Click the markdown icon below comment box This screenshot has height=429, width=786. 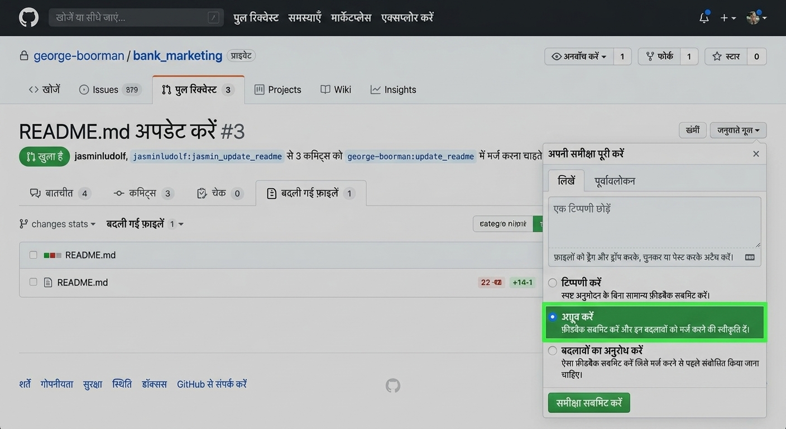[750, 258]
